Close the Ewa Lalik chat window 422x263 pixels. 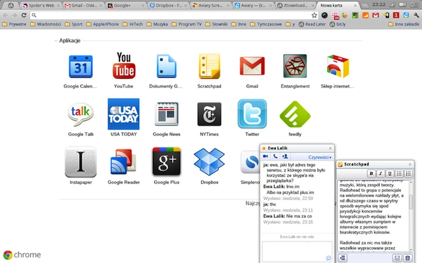click(x=330, y=148)
